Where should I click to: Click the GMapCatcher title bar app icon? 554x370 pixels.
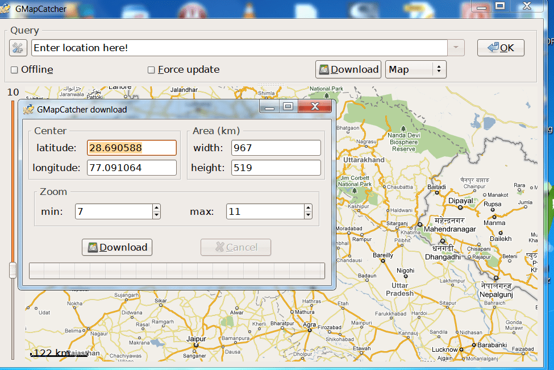5,9
